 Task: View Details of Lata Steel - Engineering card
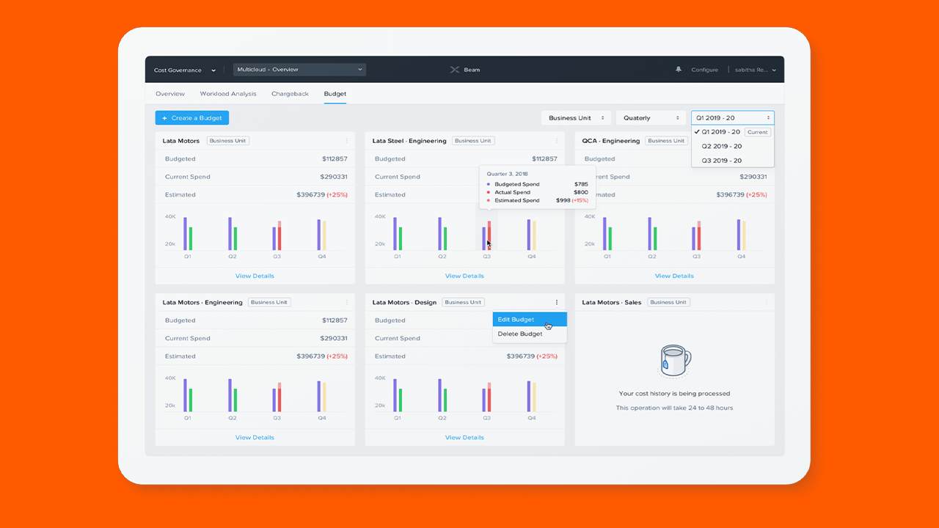[464, 276]
